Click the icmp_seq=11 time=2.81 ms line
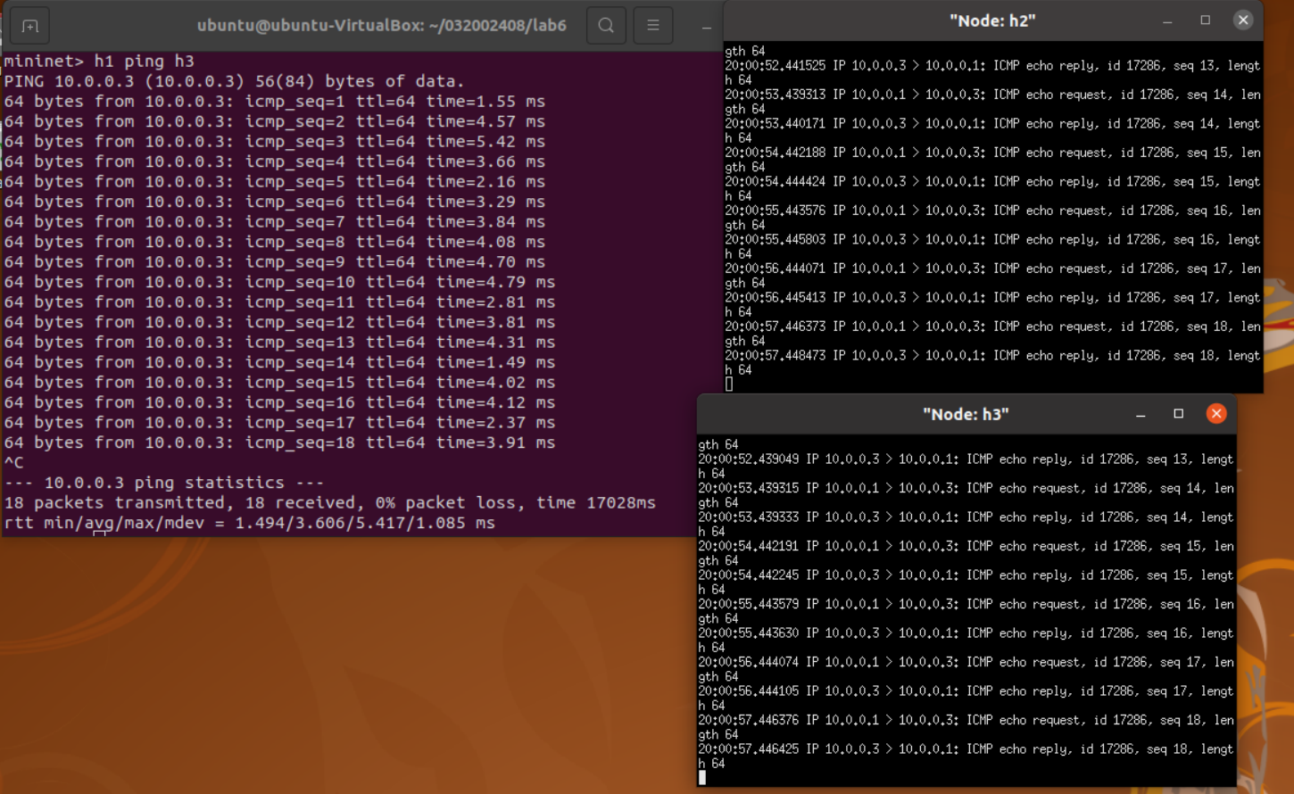The height and width of the screenshot is (794, 1294). pyautogui.click(x=279, y=302)
